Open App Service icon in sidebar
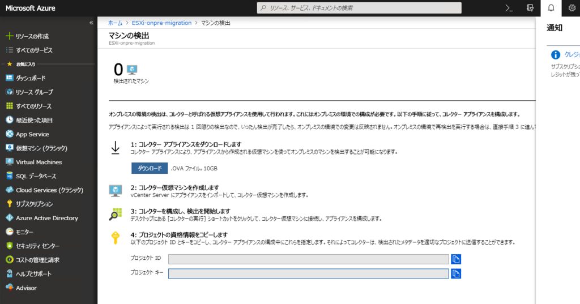 (10, 134)
